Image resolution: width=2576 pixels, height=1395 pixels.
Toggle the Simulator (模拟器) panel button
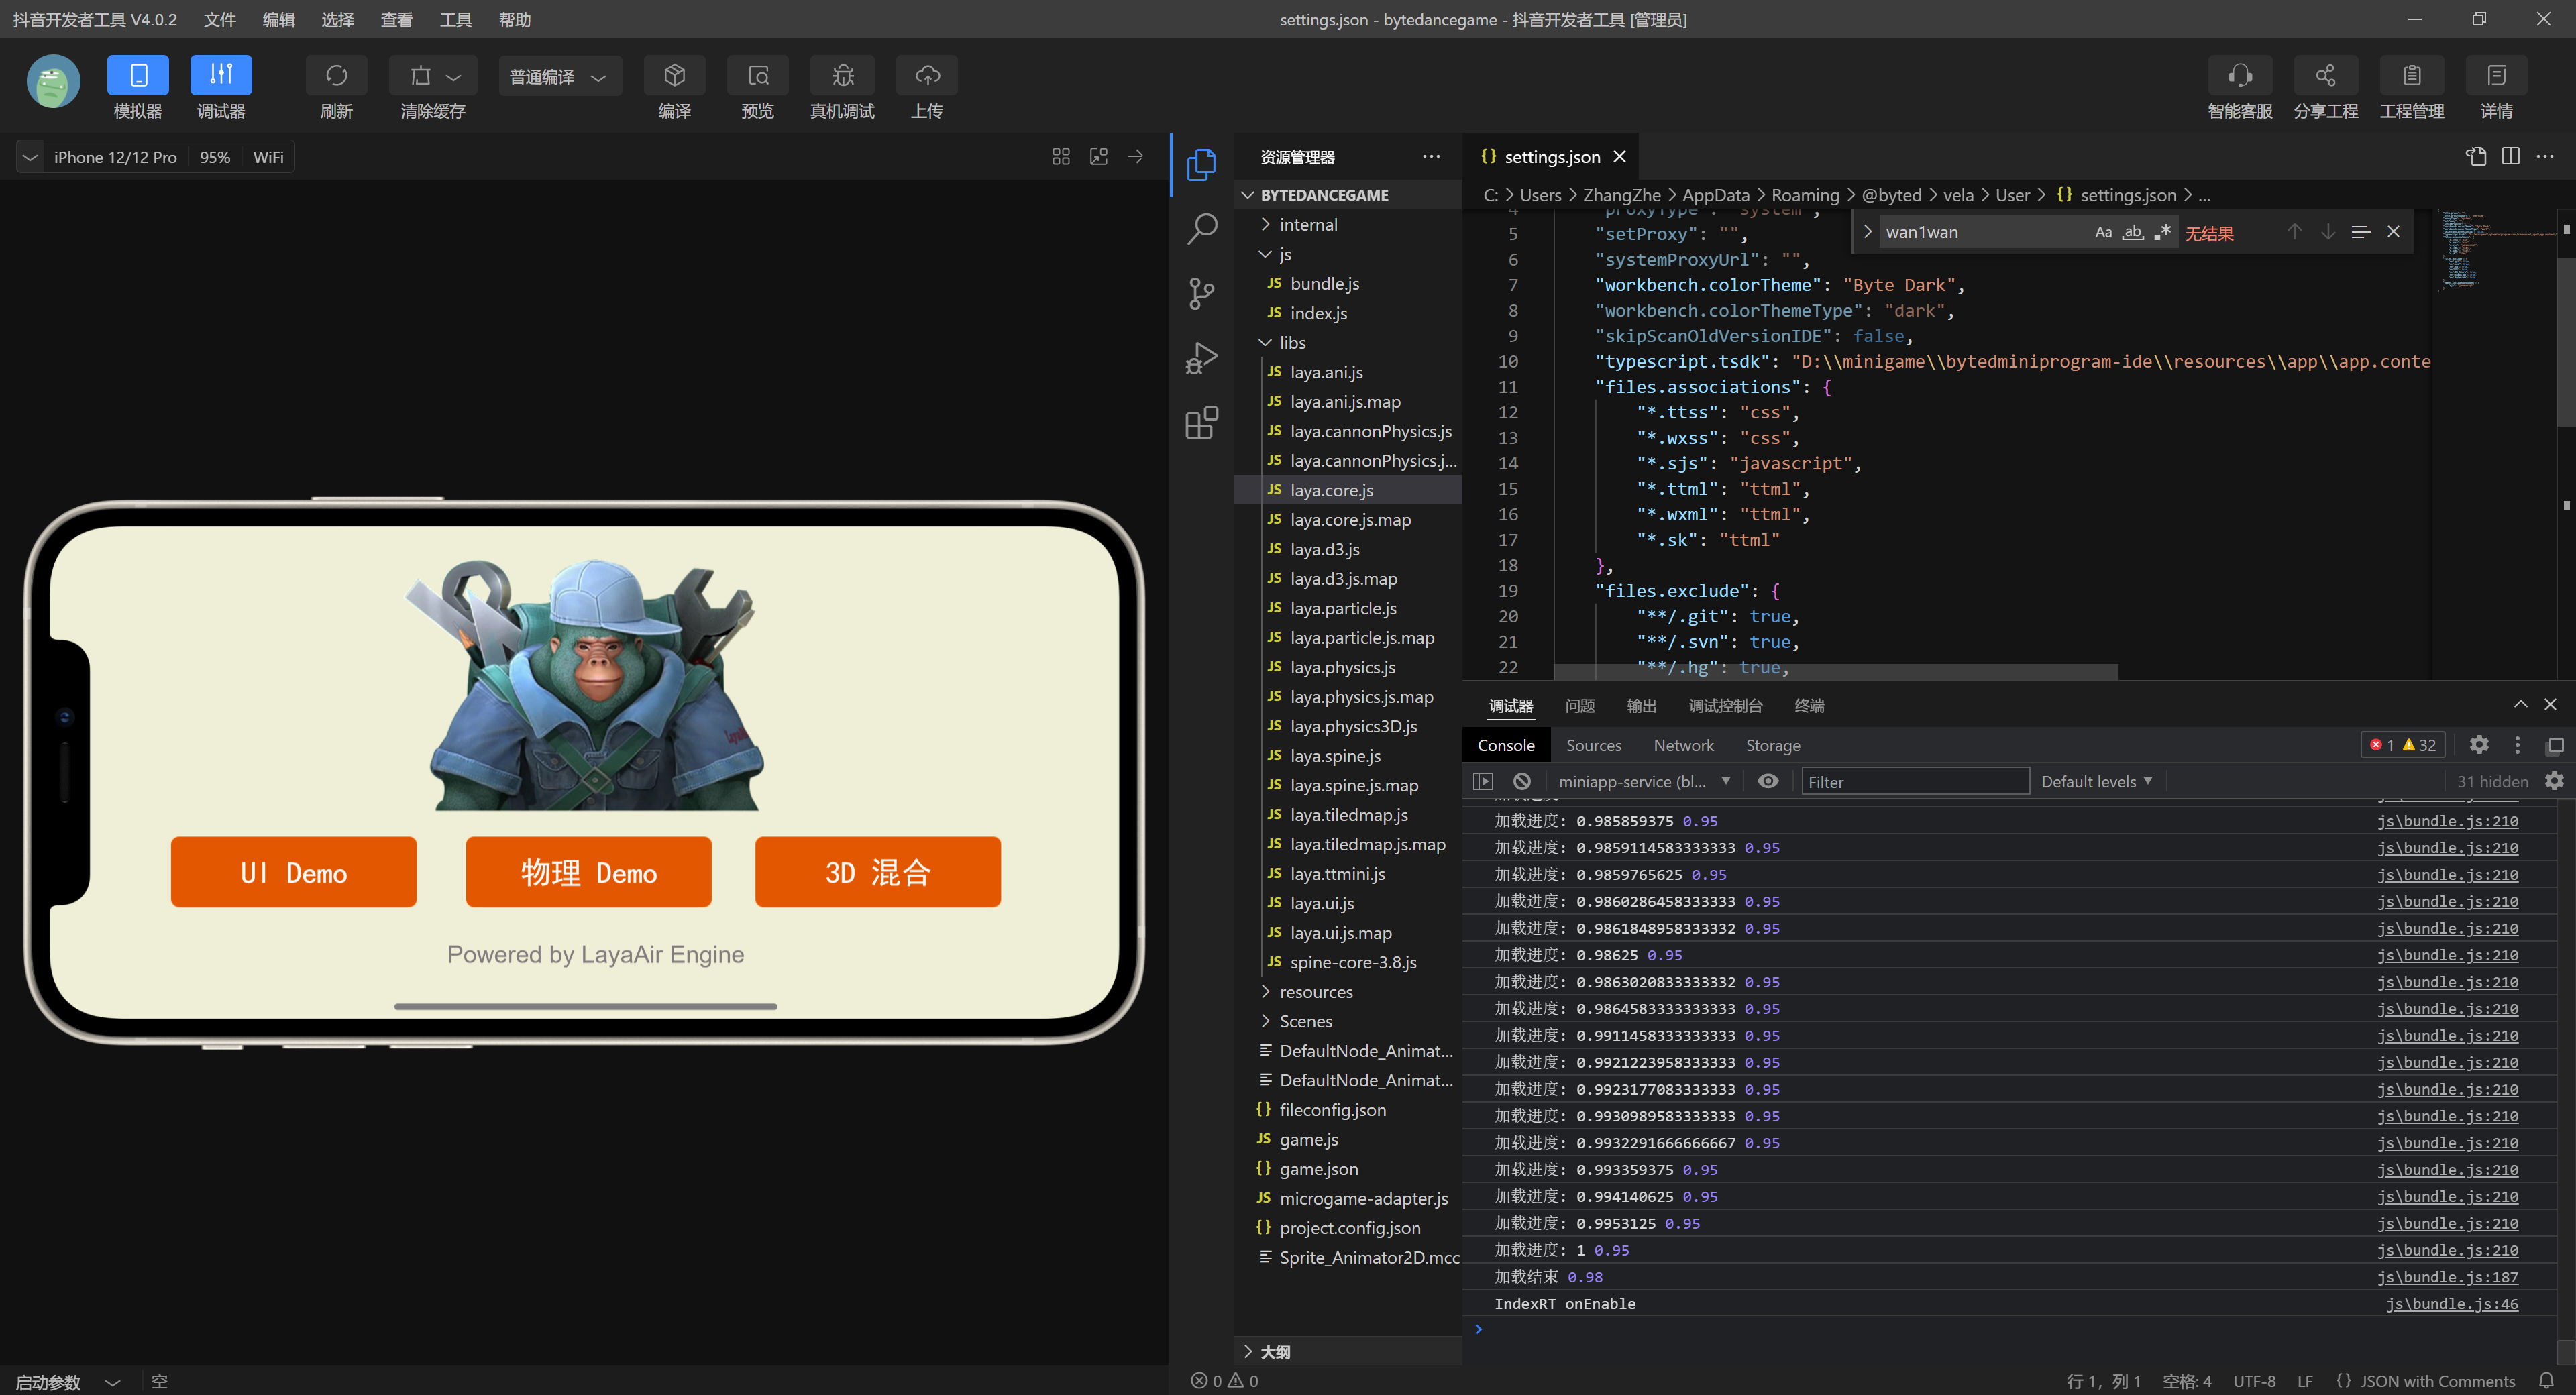[138, 76]
